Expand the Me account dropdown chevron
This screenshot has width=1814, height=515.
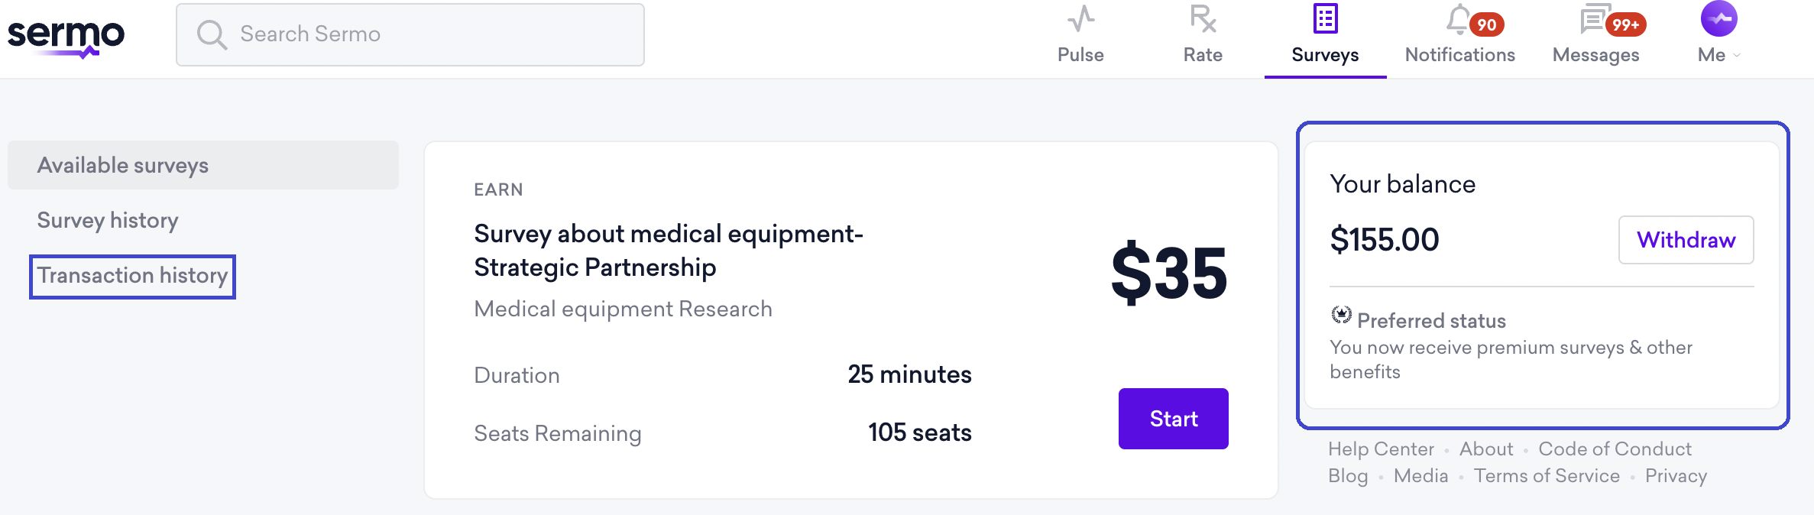(x=1735, y=55)
